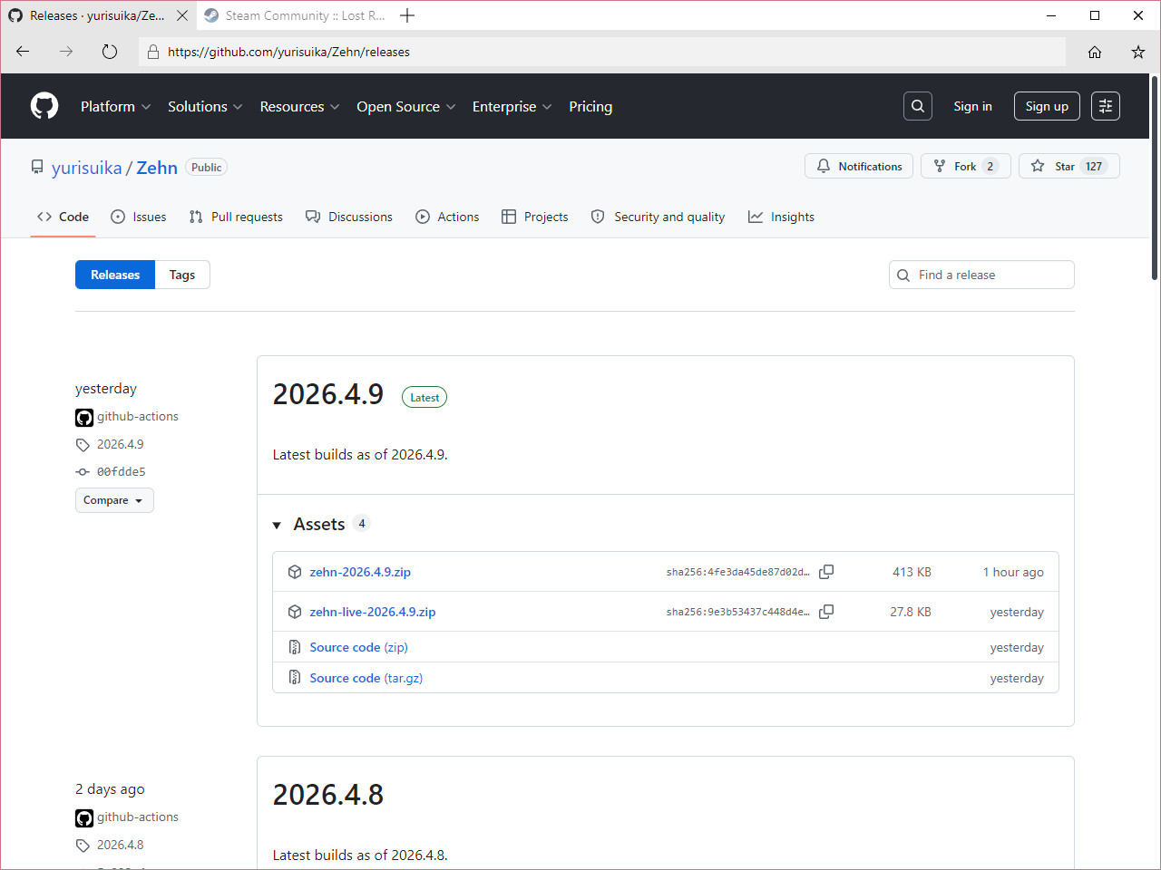Expand the Enterprise dropdown menu

(512, 106)
